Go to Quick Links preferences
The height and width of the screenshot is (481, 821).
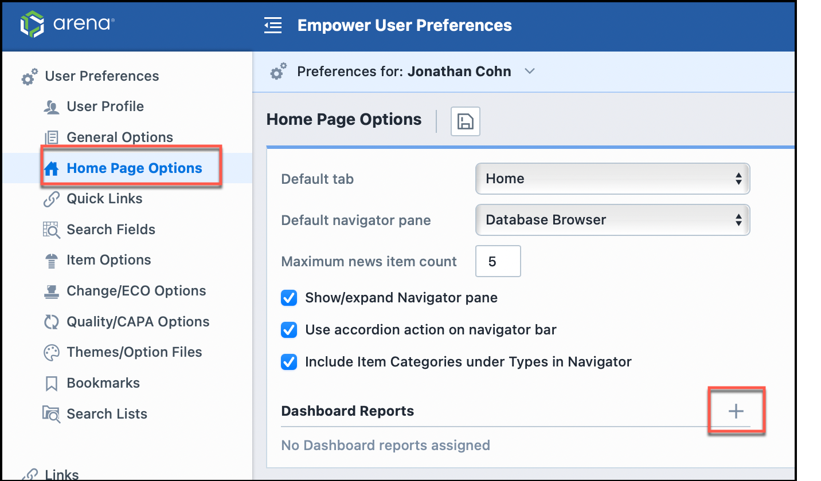[104, 199]
